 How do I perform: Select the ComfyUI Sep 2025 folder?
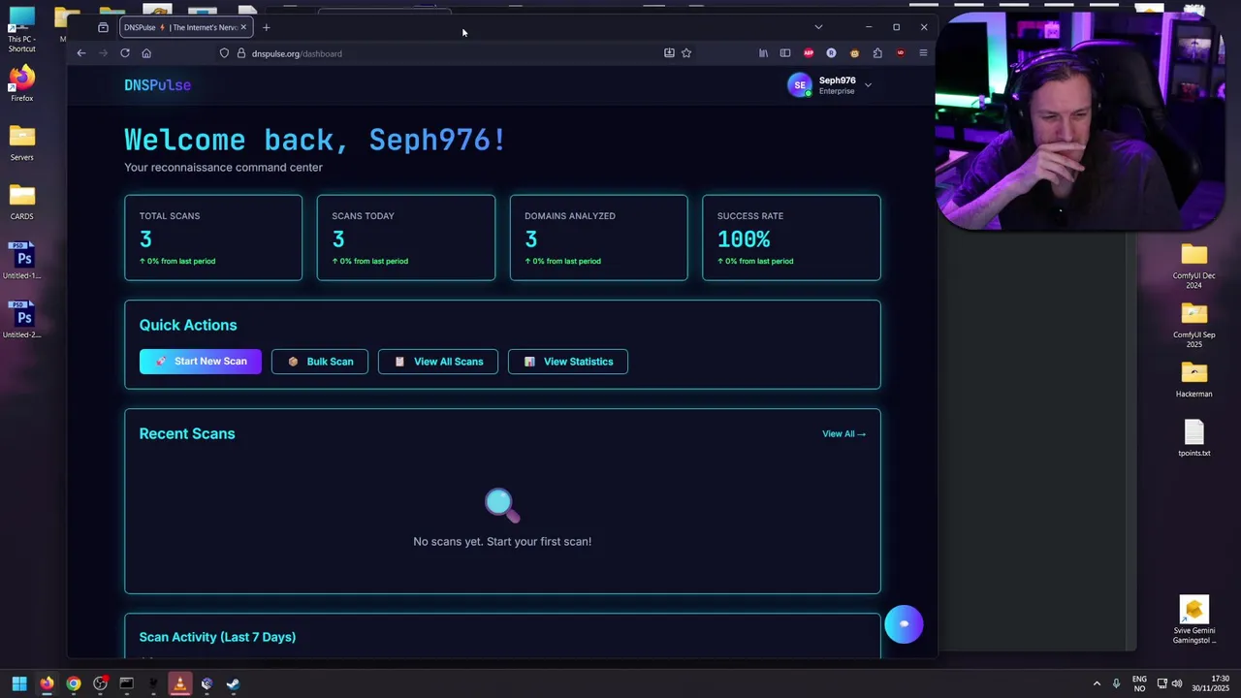[x=1194, y=325]
